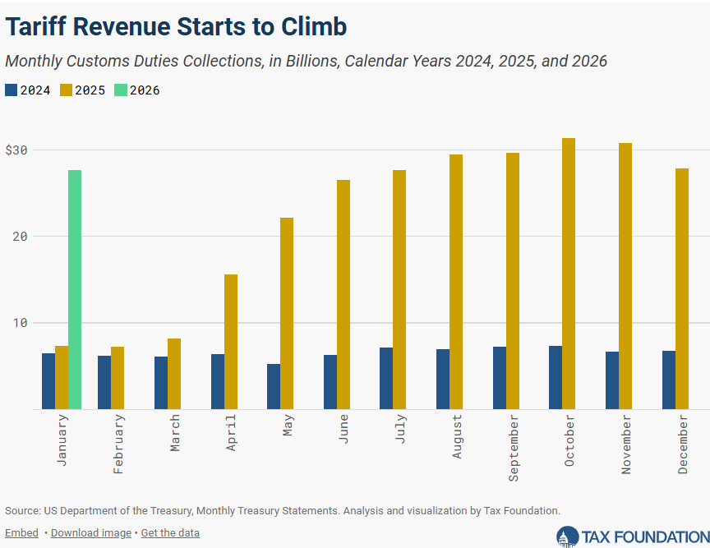Select the green January 2026 bar
This screenshot has height=548, width=710.
[x=75, y=289]
